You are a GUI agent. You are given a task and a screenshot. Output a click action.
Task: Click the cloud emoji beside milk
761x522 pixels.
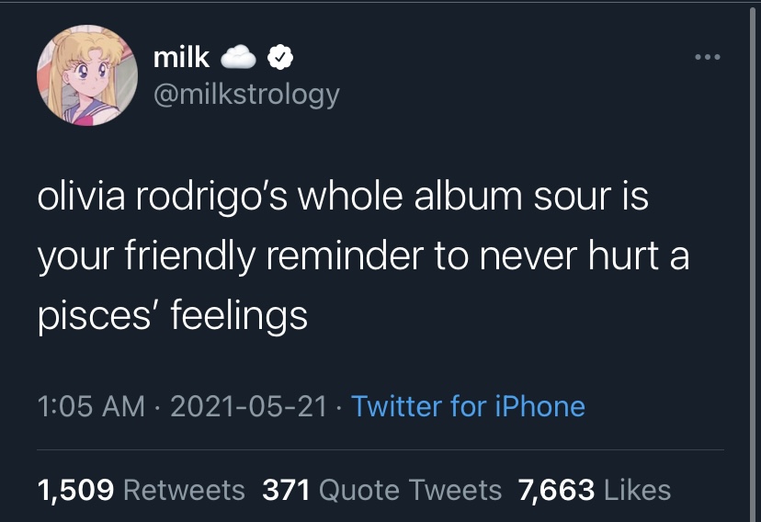(240, 58)
